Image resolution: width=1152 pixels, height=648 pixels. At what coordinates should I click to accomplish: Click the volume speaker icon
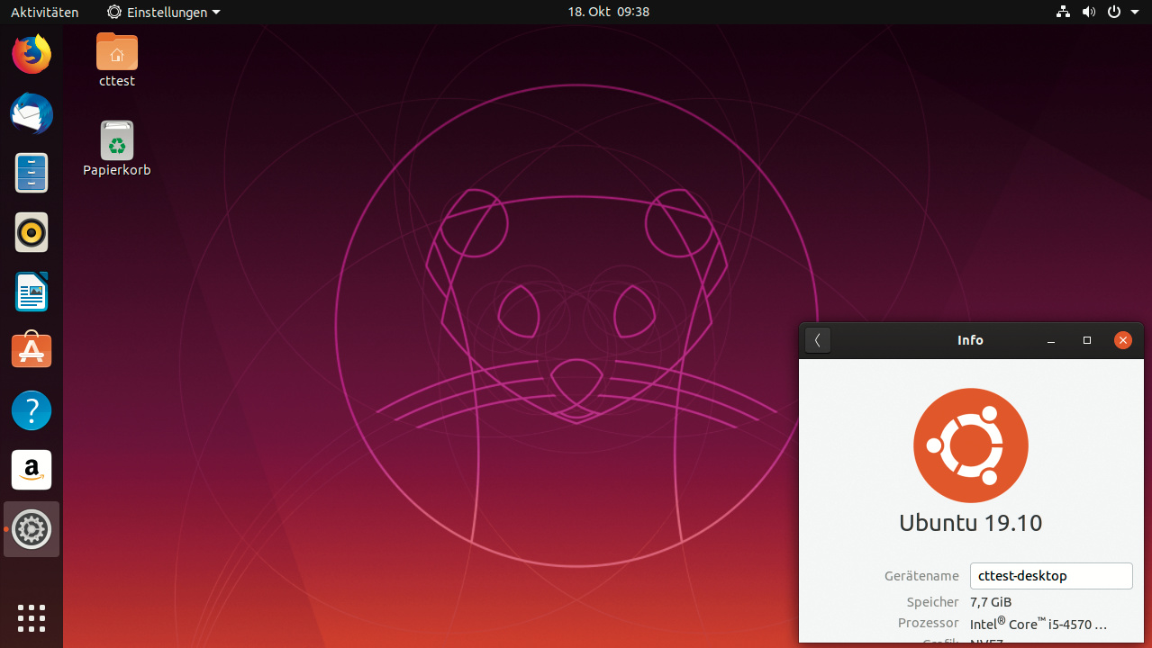(1089, 12)
